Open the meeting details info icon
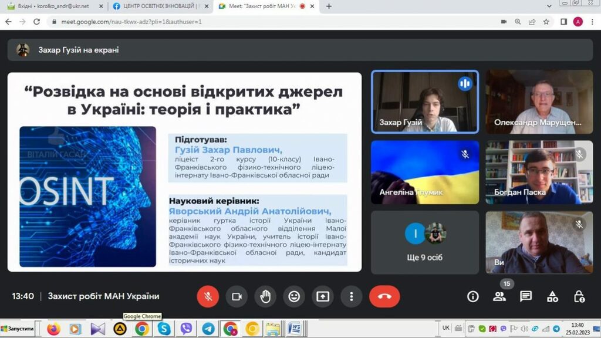The image size is (601, 338). (x=472, y=296)
